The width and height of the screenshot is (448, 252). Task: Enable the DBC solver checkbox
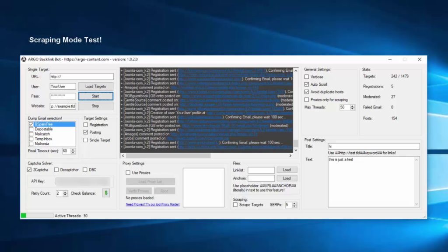85,170
